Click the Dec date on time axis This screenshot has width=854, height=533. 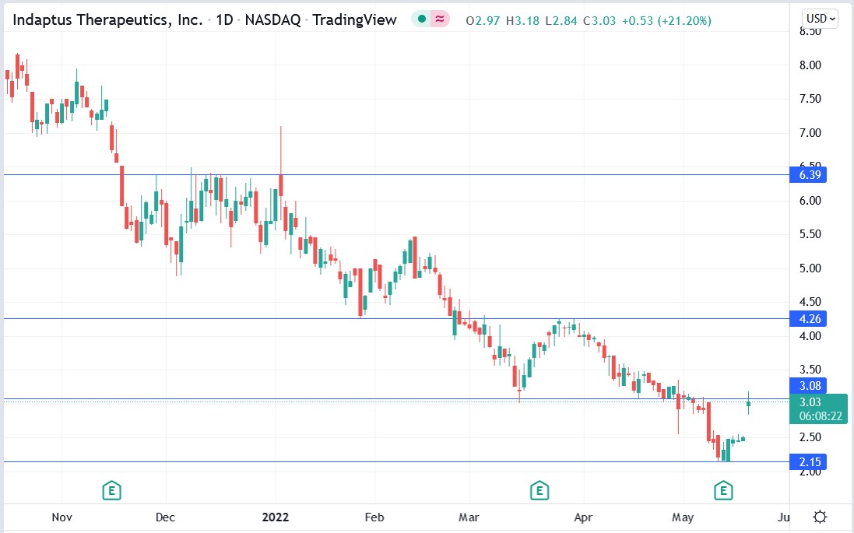pos(165,517)
